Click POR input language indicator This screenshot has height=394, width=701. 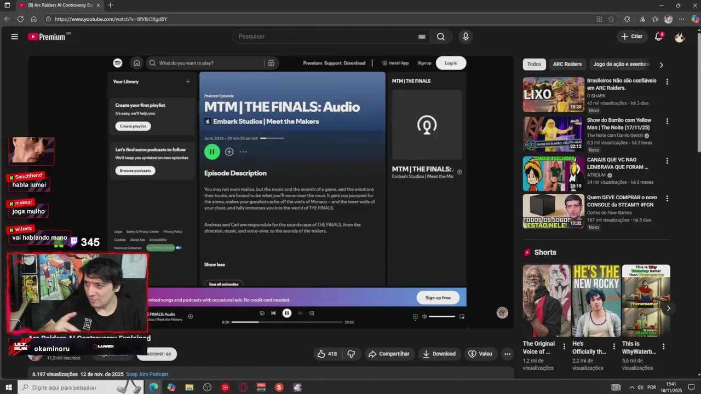(x=652, y=387)
